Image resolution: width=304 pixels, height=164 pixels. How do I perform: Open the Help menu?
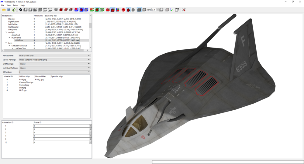point(22,5)
